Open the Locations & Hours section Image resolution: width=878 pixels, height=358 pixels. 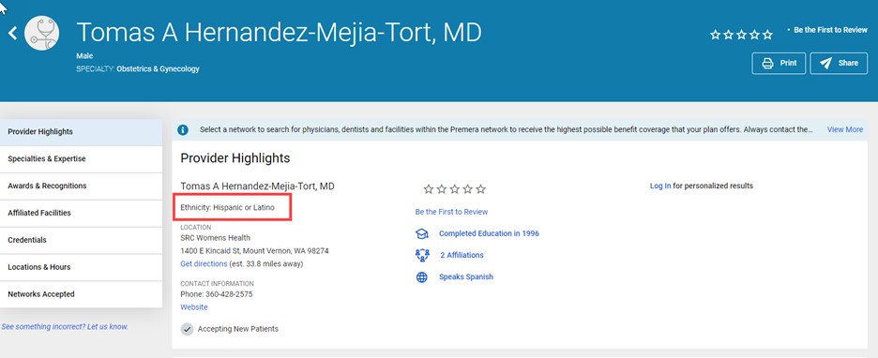82,267
